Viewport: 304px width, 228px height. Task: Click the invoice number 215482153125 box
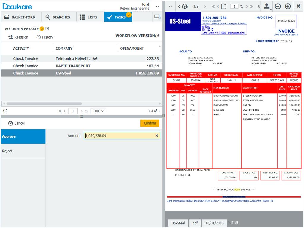point(286,21)
